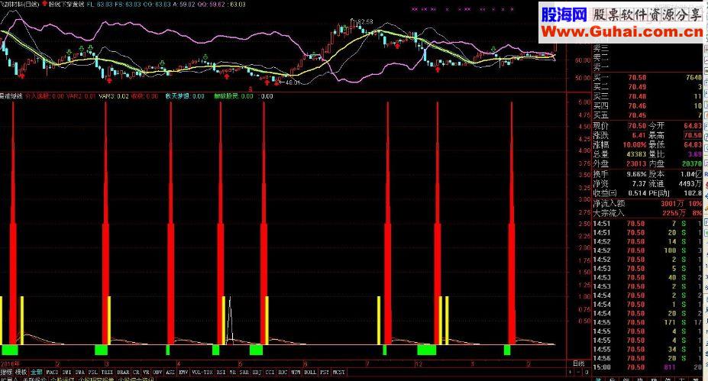Select the WR indicator tab
708x381 pixels.
[x=233, y=373]
